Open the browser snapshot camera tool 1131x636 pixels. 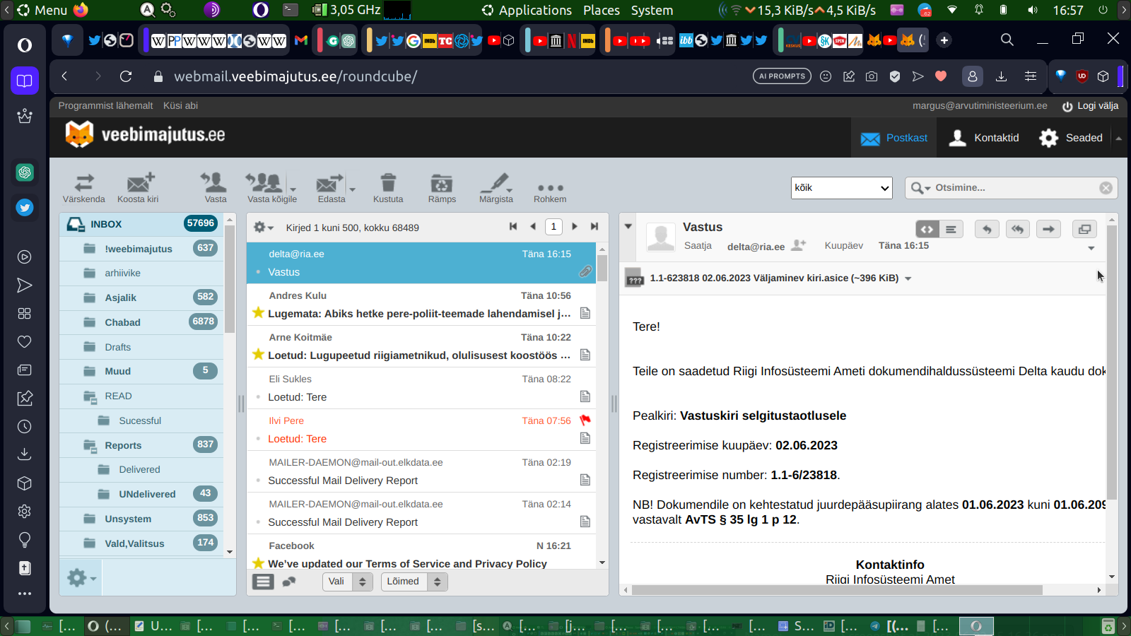point(872,76)
